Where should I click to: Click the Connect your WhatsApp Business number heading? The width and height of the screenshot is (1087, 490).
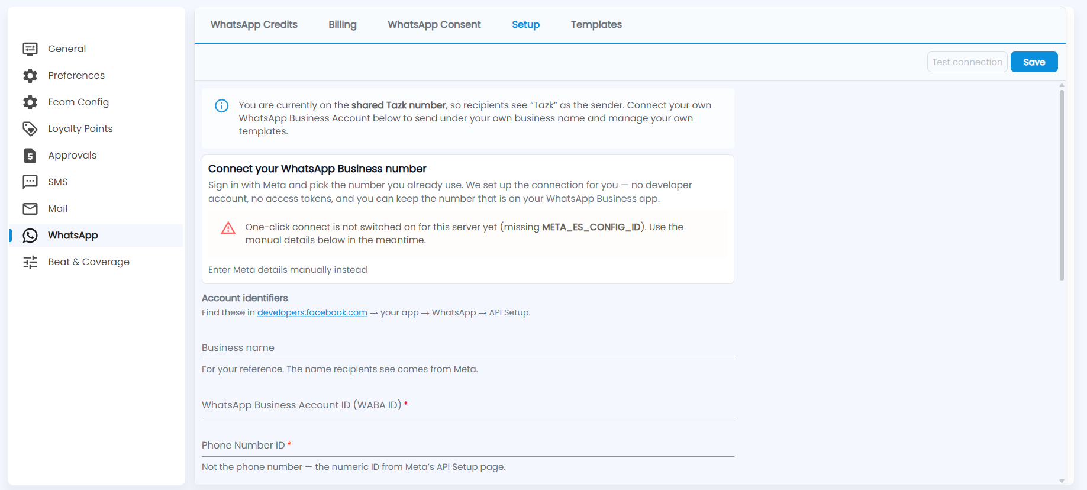click(x=317, y=169)
